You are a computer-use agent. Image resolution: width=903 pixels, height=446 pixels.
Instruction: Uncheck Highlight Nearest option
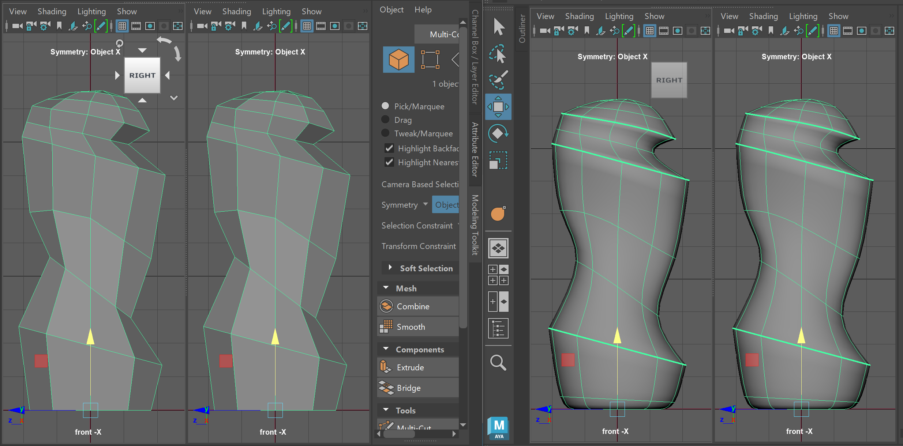click(389, 162)
